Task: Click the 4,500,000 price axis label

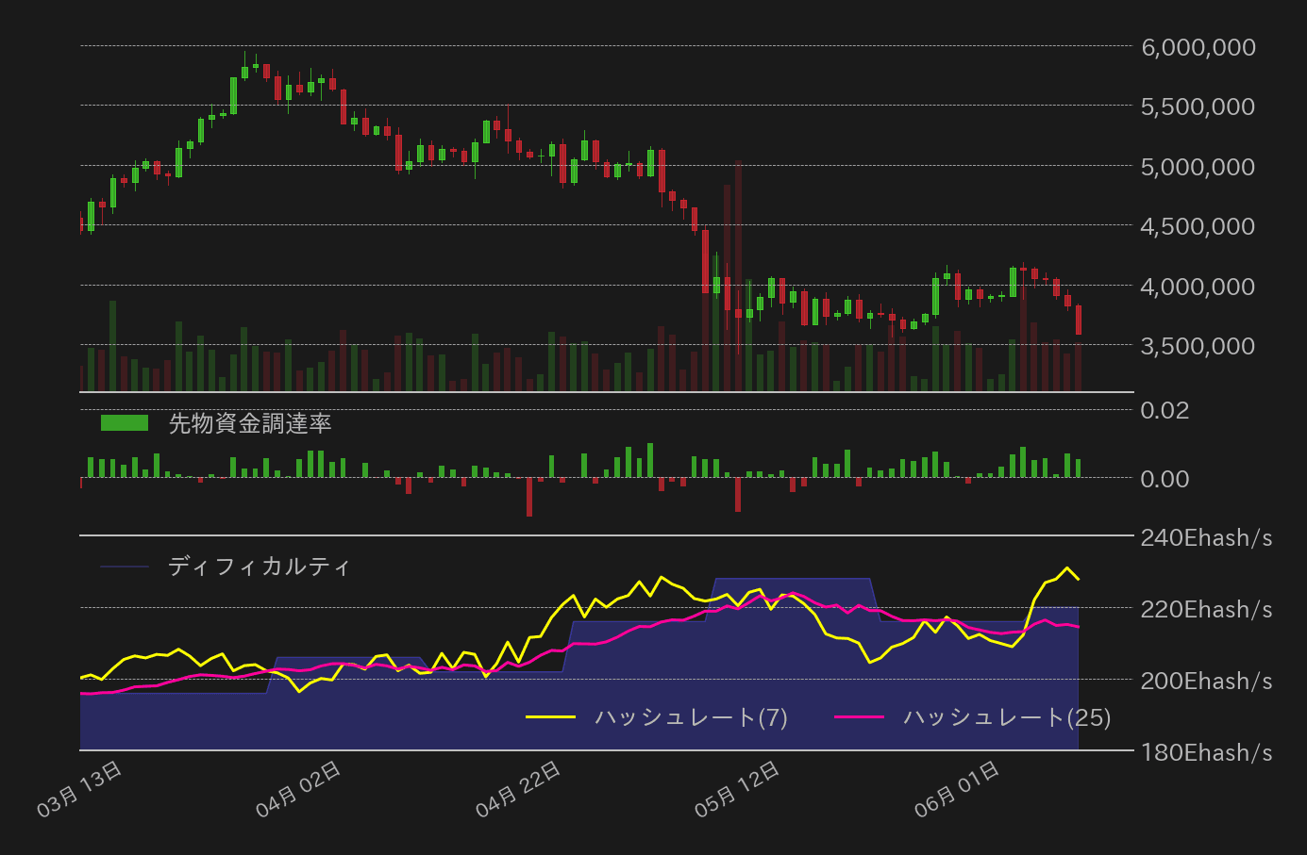Action: tap(1197, 225)
